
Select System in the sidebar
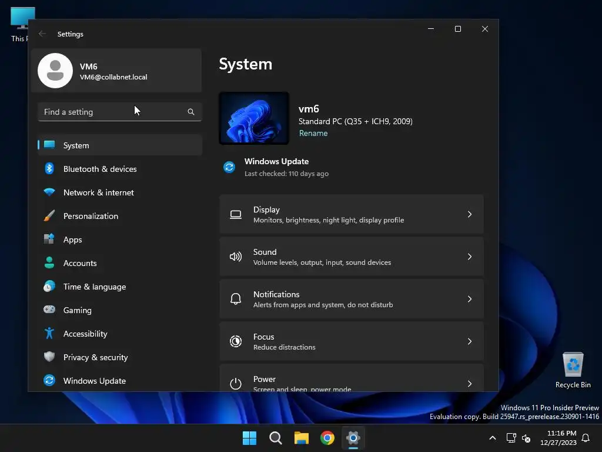(x=120, y=145)
